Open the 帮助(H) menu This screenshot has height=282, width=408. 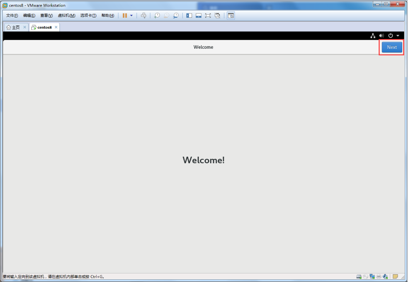pos(107,15)
